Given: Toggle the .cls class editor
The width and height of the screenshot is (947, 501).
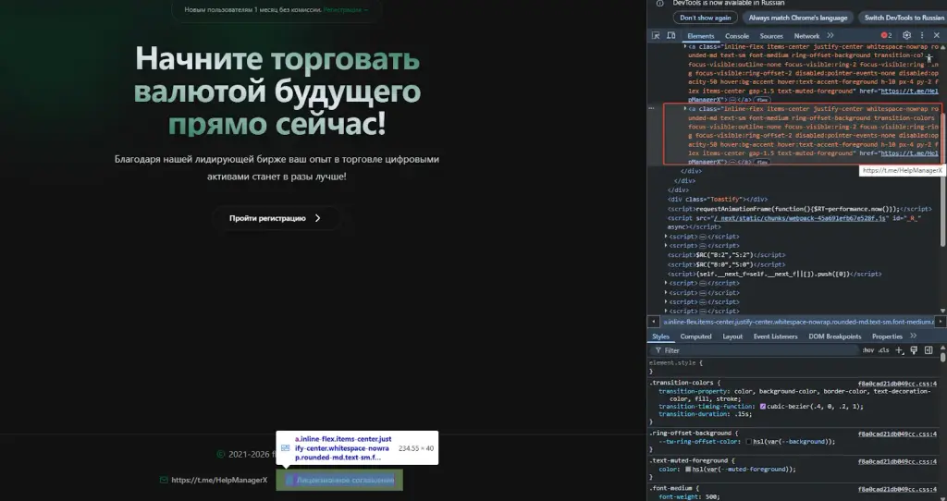Looking at the screenshot, I should pos(883,350).
